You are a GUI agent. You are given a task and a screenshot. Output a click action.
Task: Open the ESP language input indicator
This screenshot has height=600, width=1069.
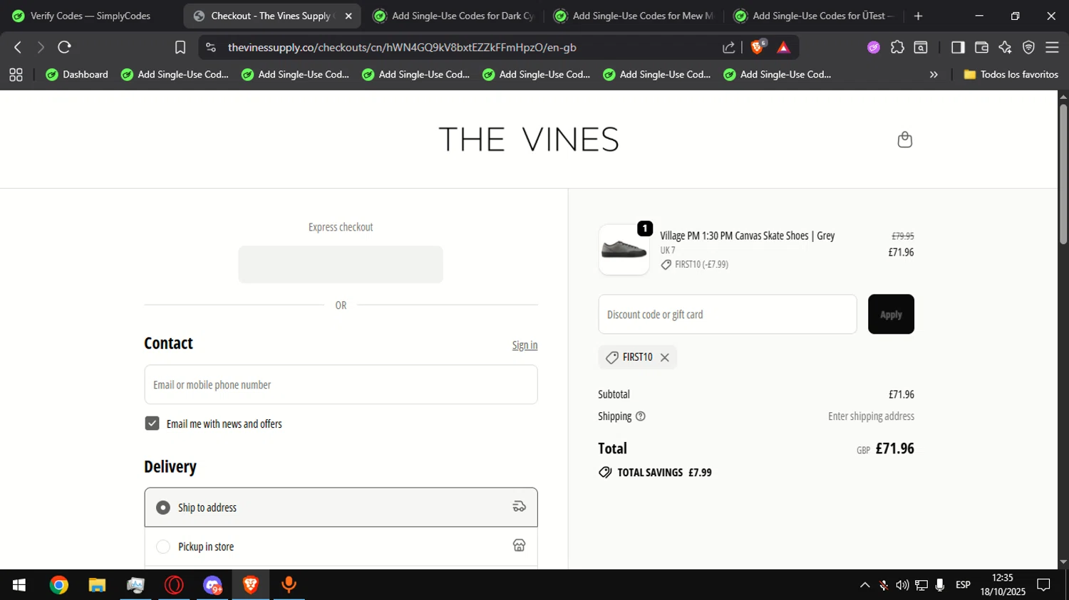[963, 585]
